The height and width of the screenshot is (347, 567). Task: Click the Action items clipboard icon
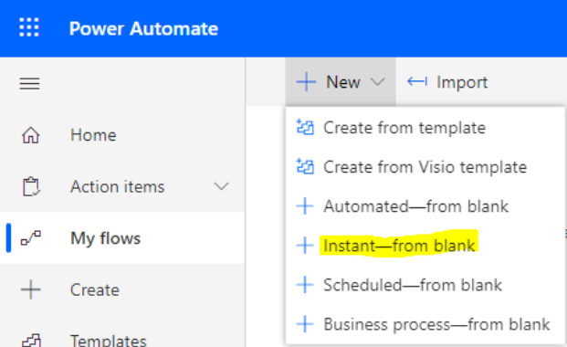click(31, 186)
